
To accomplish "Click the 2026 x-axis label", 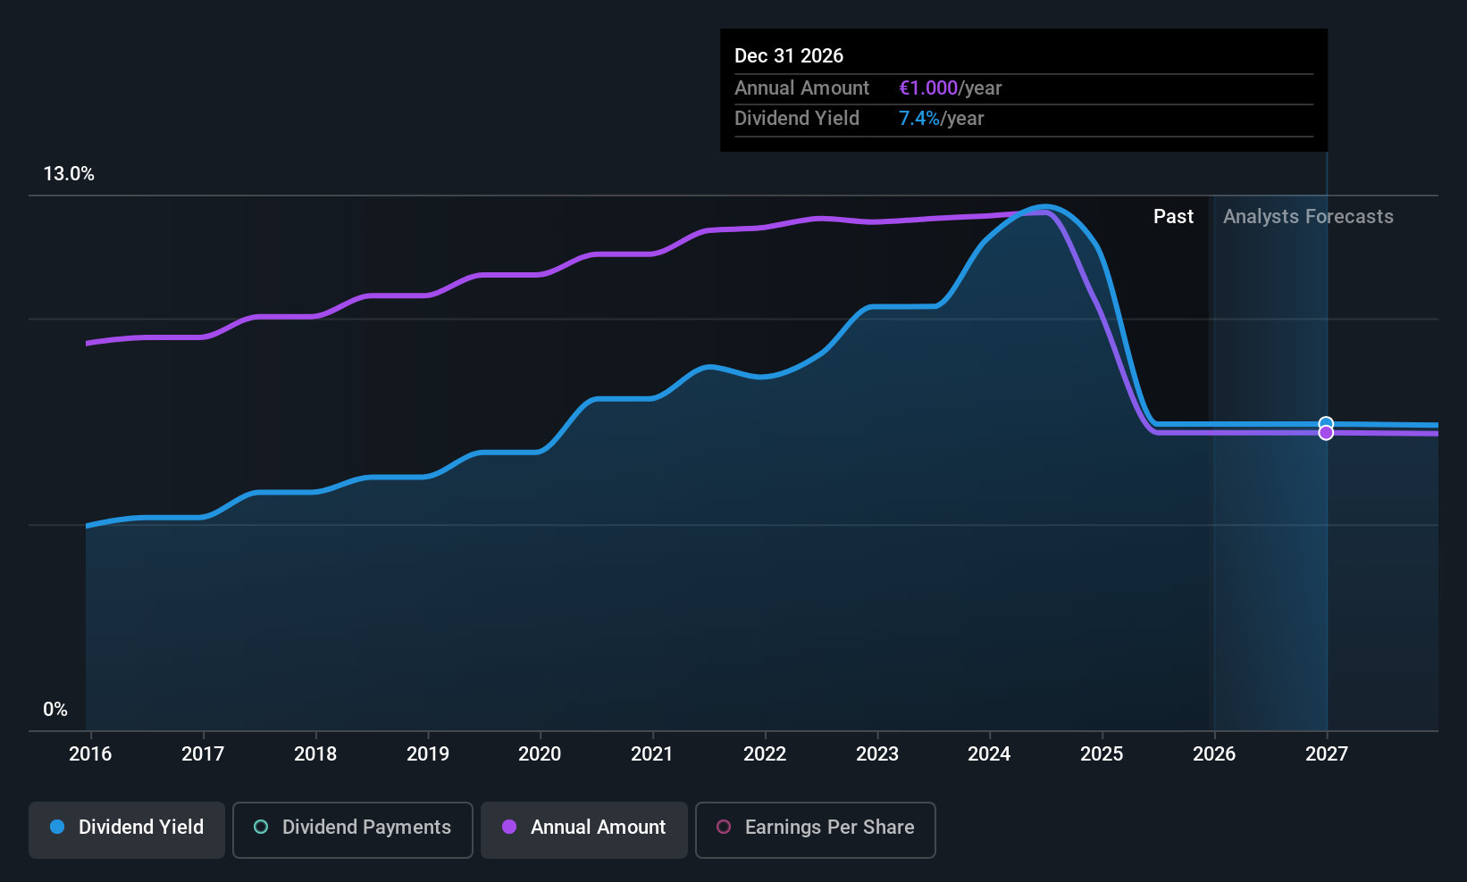I will [1214, 754].
